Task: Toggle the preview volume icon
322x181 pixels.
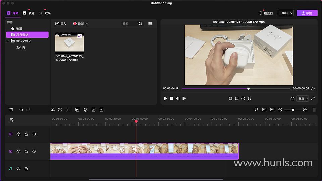Action: tap(313, 89)
